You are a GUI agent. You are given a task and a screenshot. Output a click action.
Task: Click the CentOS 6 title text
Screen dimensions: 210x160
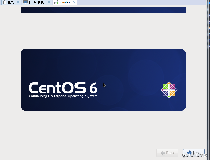(63, 88)
